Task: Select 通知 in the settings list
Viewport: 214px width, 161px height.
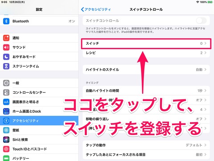Action: point(39,38)
